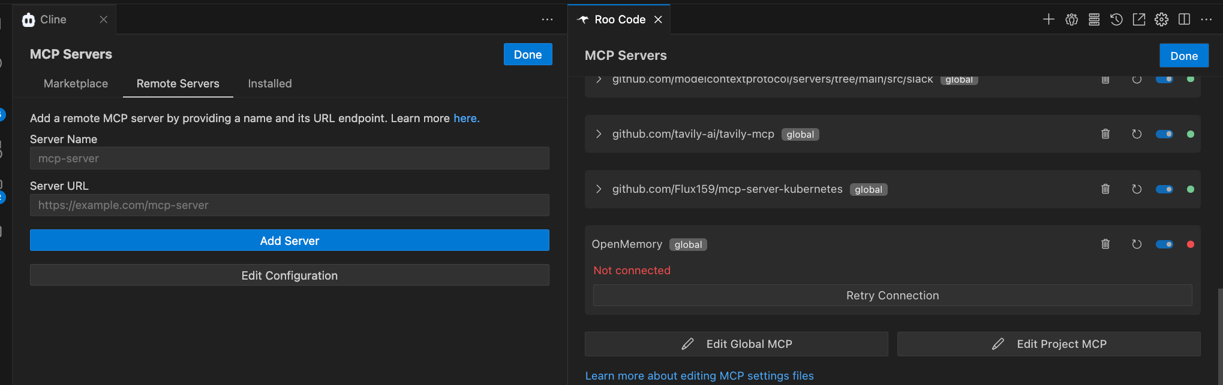Click the Cline 'MCP Servers' heading
Screen dimensions: 1223x385
[x=71, y=54]
